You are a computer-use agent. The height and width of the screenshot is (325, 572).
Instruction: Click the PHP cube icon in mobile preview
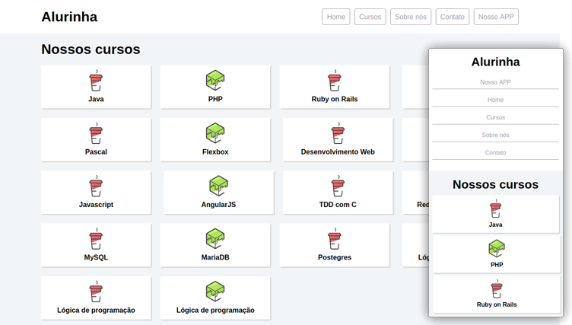[x=497, y=249]
